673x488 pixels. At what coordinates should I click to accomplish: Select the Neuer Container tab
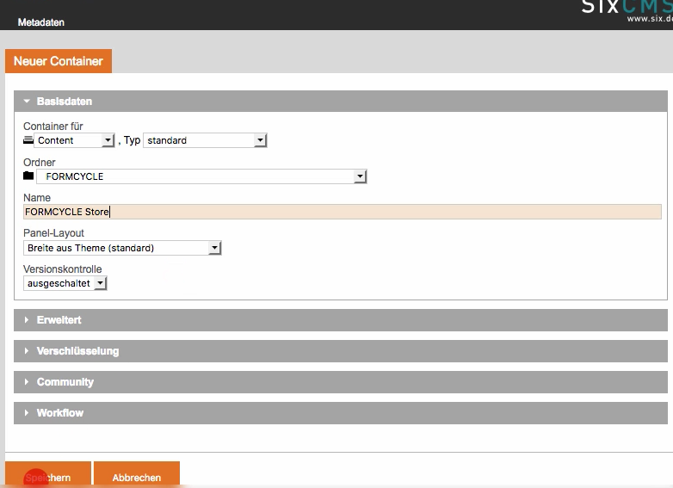(x=59, y=61)
